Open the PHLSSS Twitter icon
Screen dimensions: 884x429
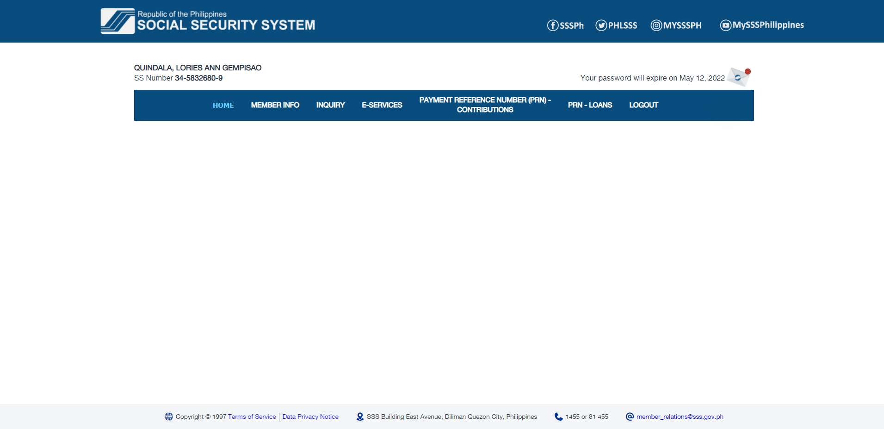point(601,25)
